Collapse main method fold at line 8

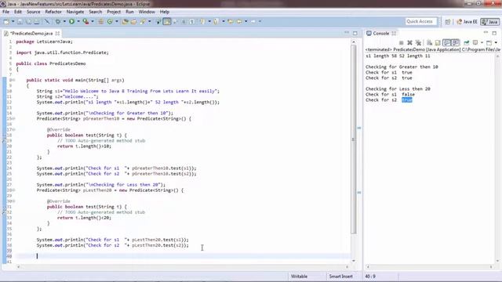13,80
